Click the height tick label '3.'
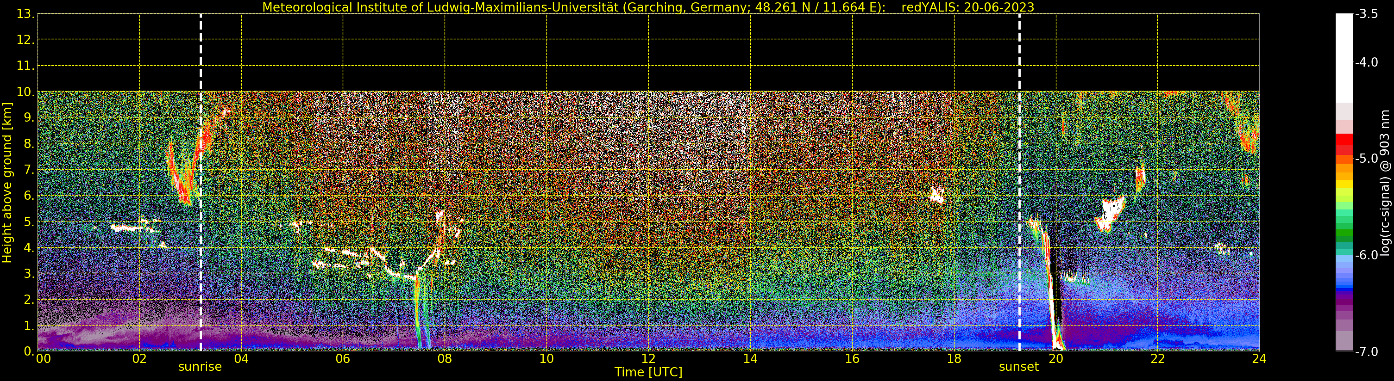1394x381 pixels. tap(29, 273)
